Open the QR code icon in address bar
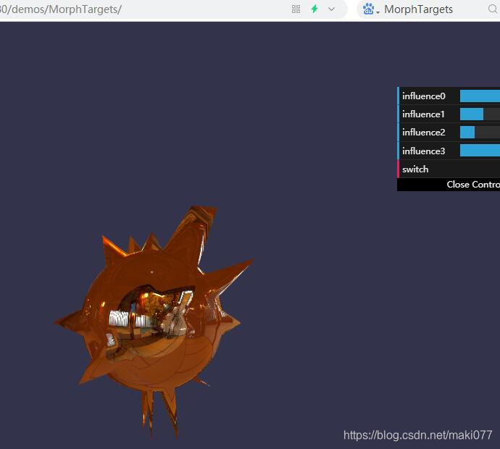500x449 pixels. pos(296,9)
